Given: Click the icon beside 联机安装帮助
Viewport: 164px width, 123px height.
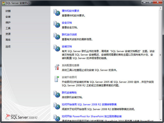Looking at the screenshot, I should point(57,94).
